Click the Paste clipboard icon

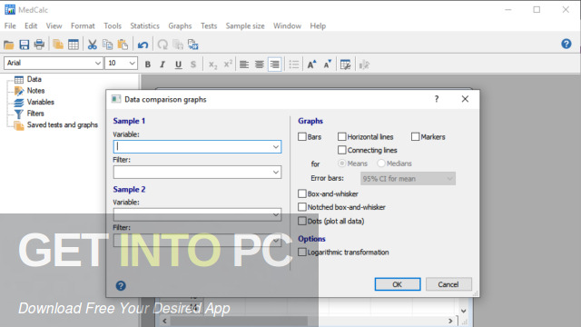[123, 45]
